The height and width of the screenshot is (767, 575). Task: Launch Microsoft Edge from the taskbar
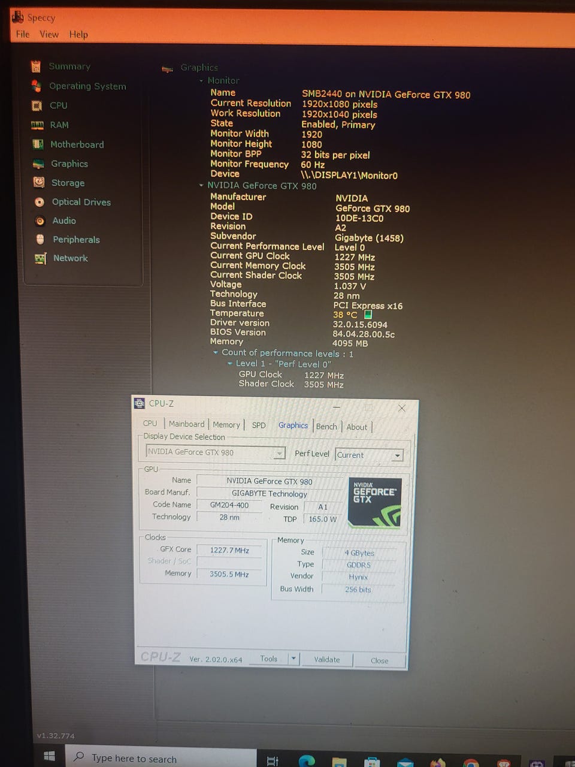(307, 760)
